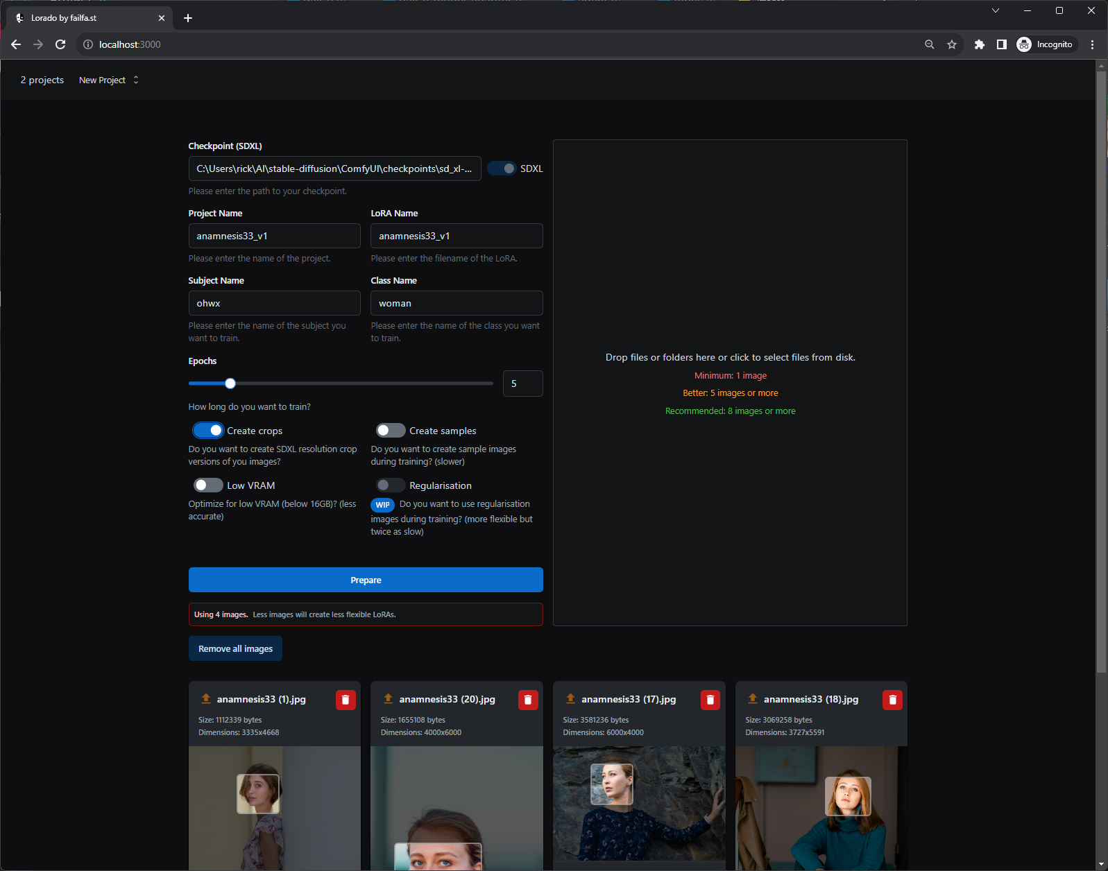Click the WIP badge under Regularisation
The height and width of the screenshot is (871, 1108).
point(383,505)
